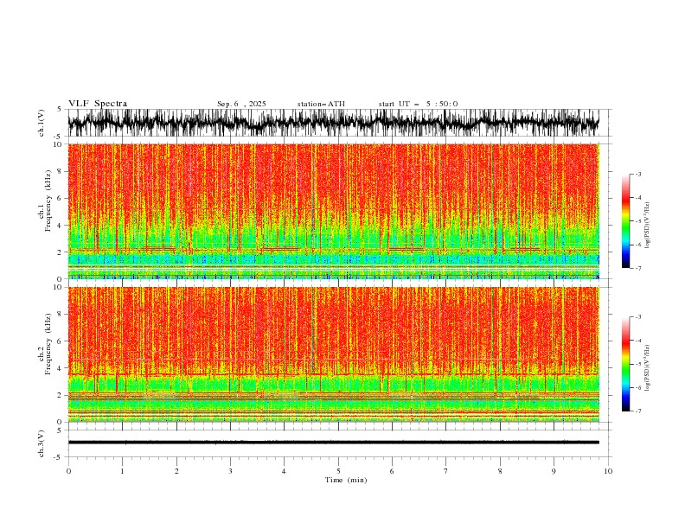The width and height of the screenshot is (685, 529).
Task: Click the "Time (min)" x-axis label
Action: click(346, 480)
